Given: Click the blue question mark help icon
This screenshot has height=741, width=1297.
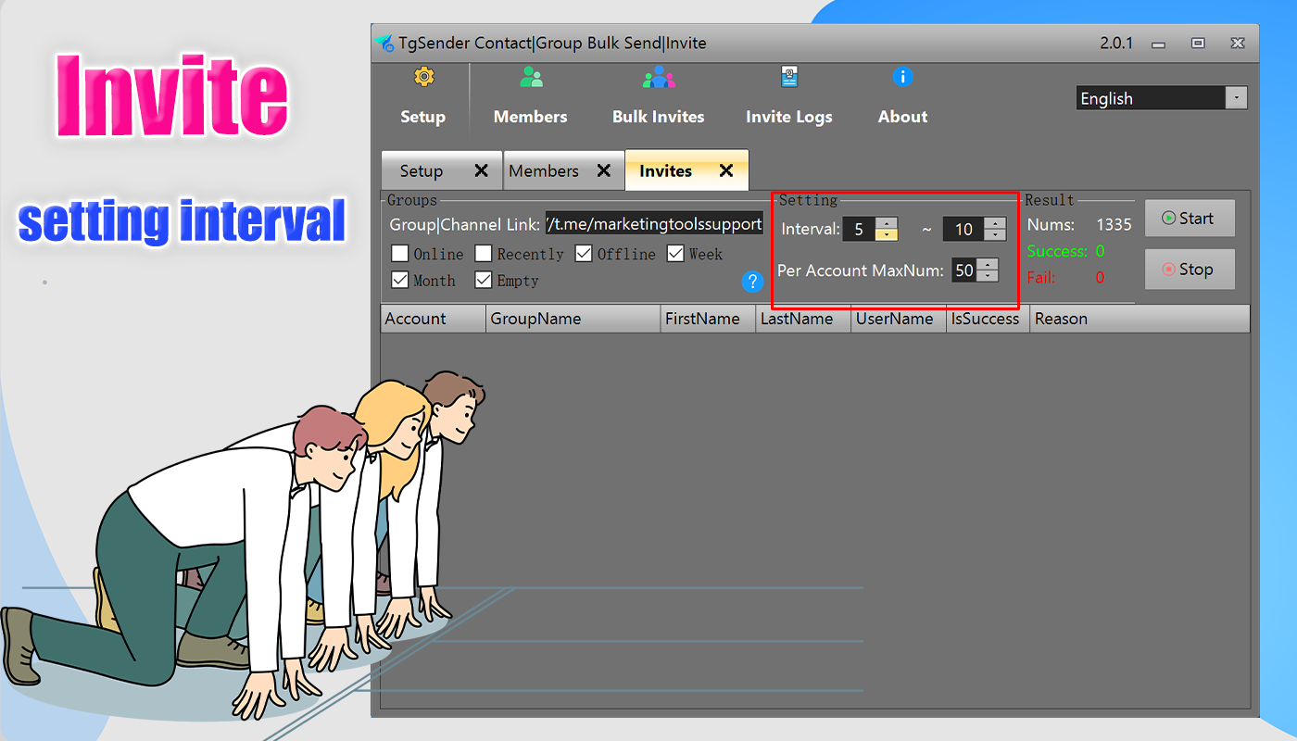Looking at the screenshot, I should 752,282.
